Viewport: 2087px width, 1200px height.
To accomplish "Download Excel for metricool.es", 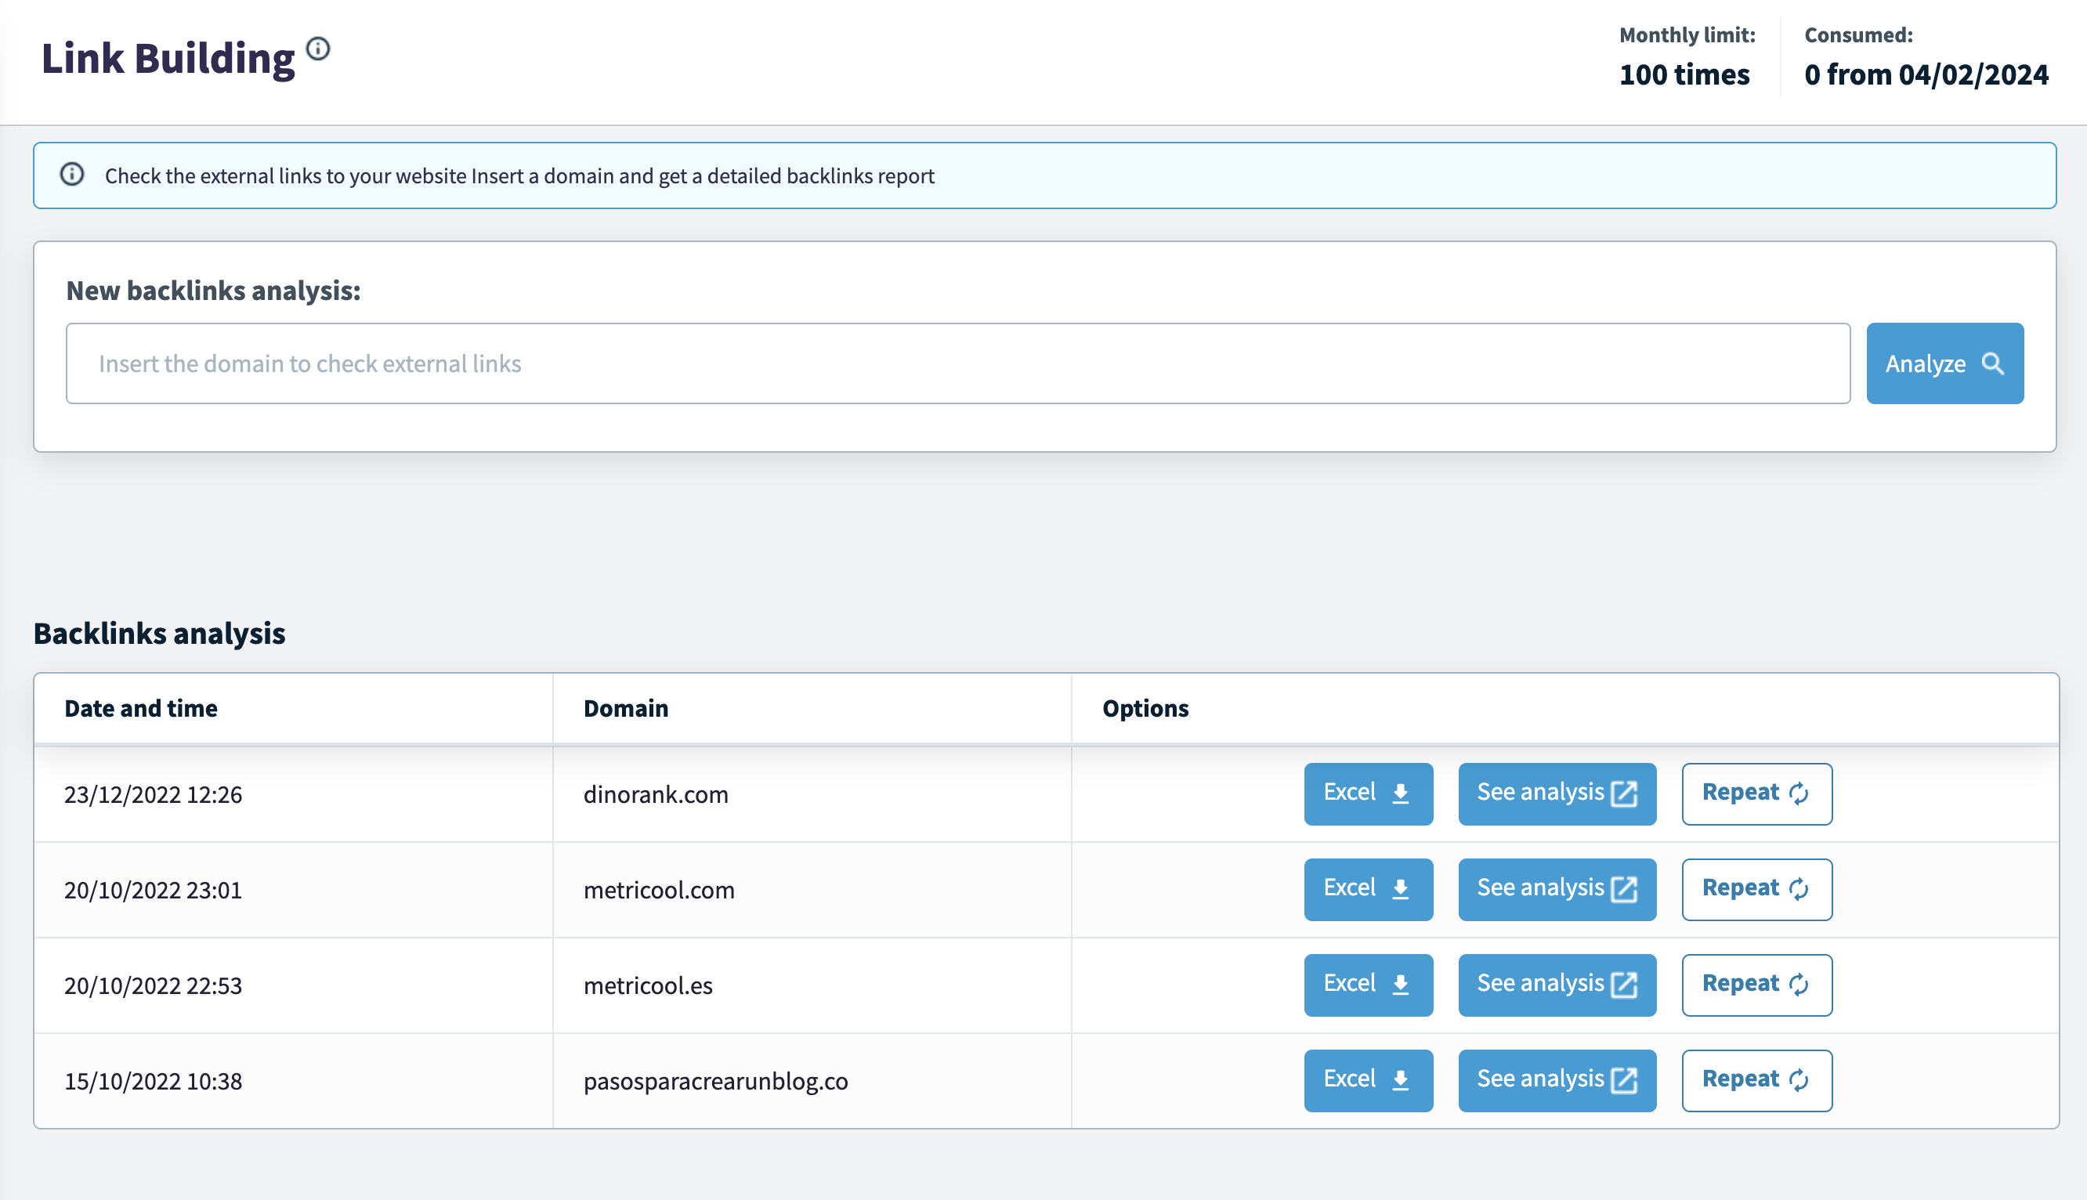I will tap(1367, 985).
